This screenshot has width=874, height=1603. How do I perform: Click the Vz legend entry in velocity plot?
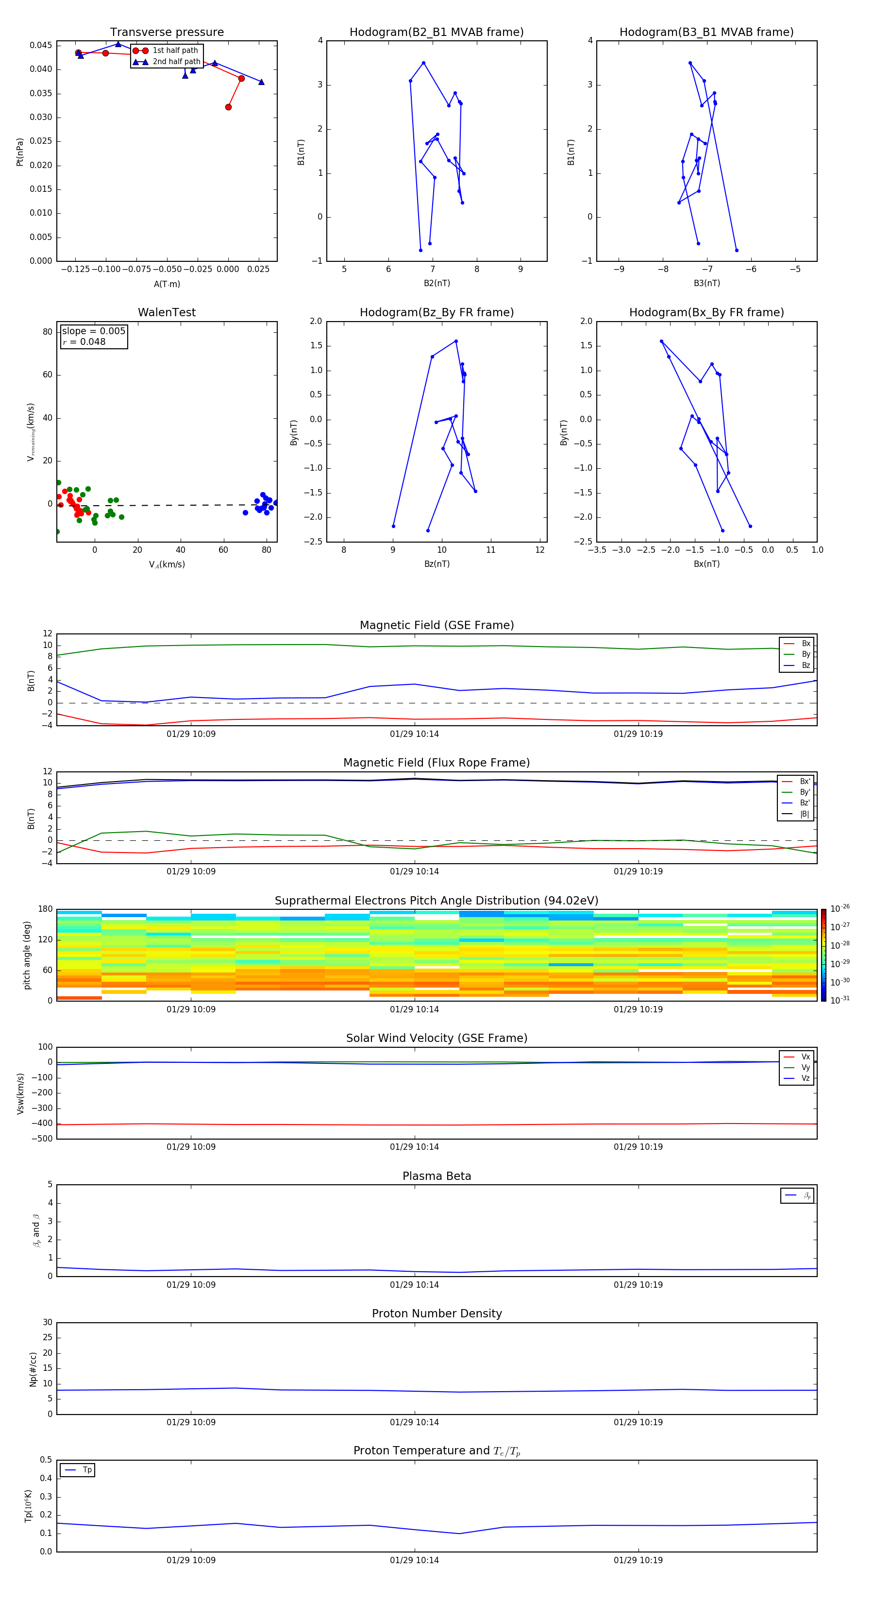797,1078
